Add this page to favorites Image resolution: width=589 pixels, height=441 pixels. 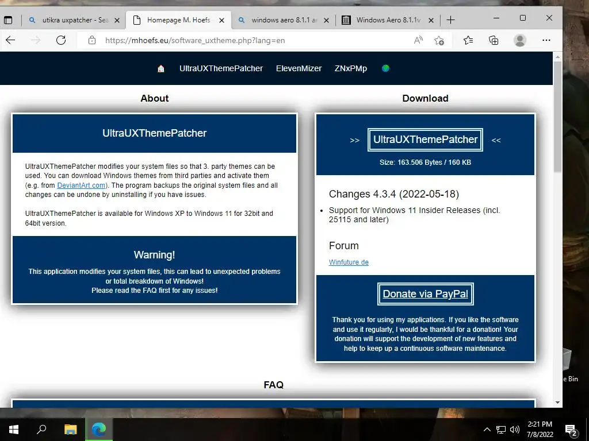pyautogui.click(x=439, y=40)
